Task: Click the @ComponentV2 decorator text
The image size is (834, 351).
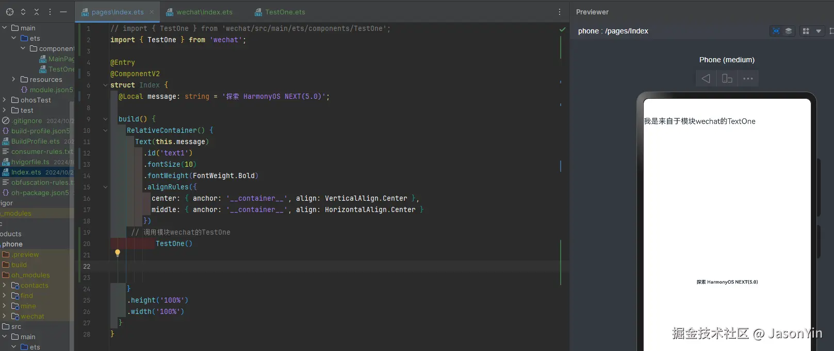Action: [x=135, y=74]
